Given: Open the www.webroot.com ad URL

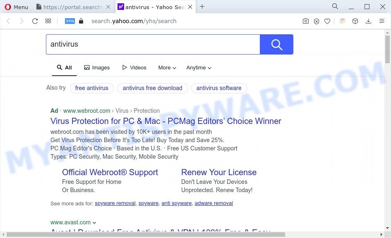Looking at the screenshot, I should point(86,111).
